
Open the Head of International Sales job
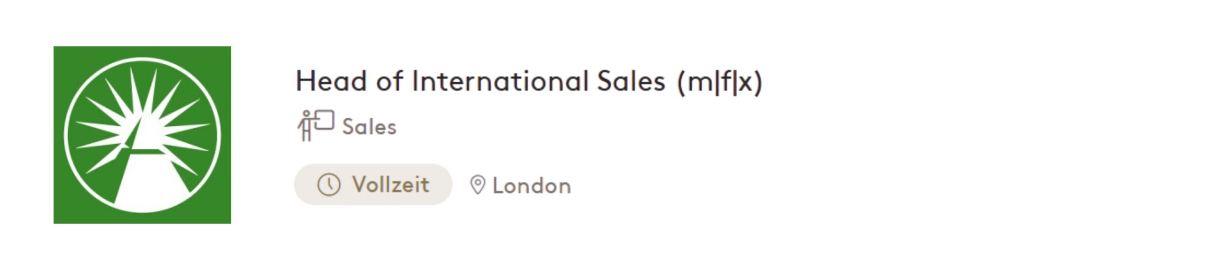pos(528,81)
